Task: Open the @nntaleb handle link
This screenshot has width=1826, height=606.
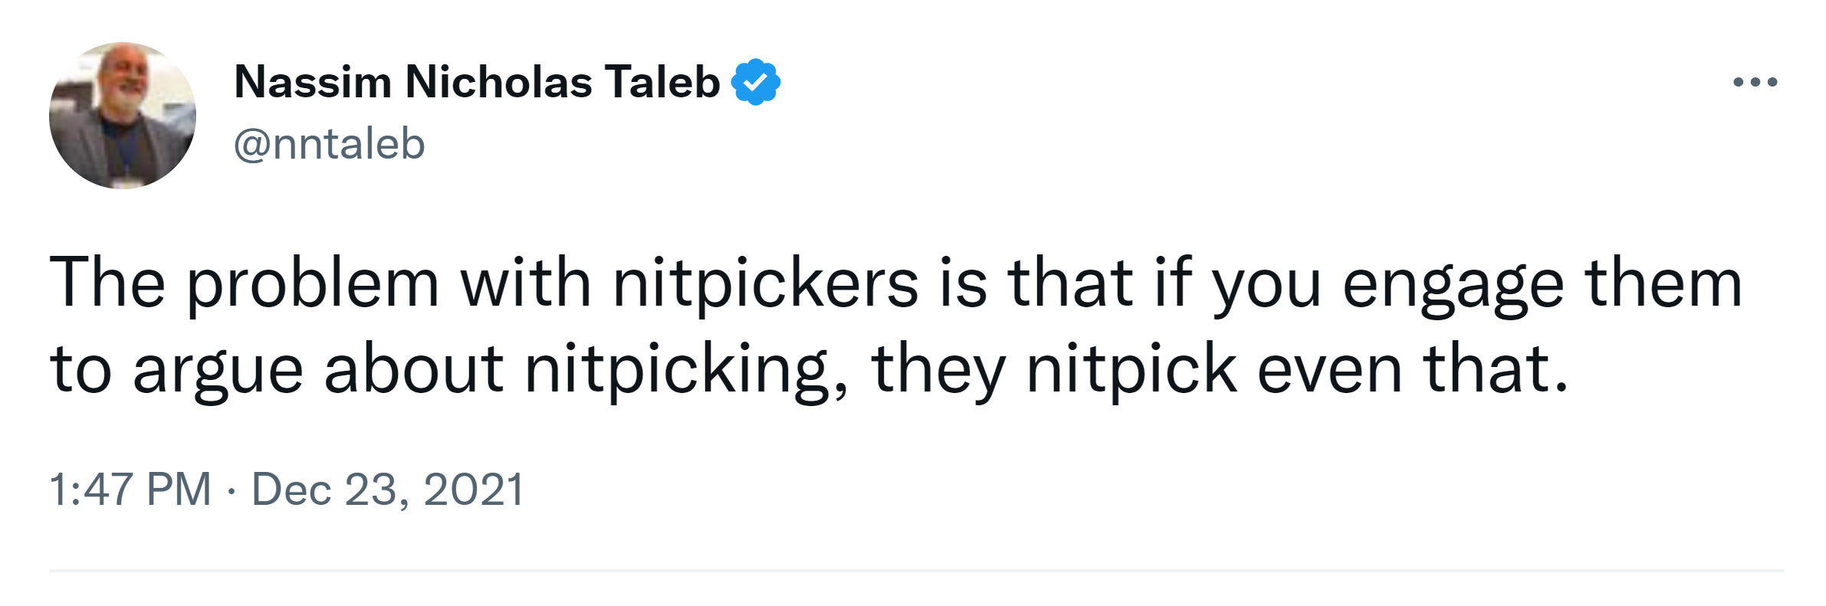Action: (x=329, y=144)
